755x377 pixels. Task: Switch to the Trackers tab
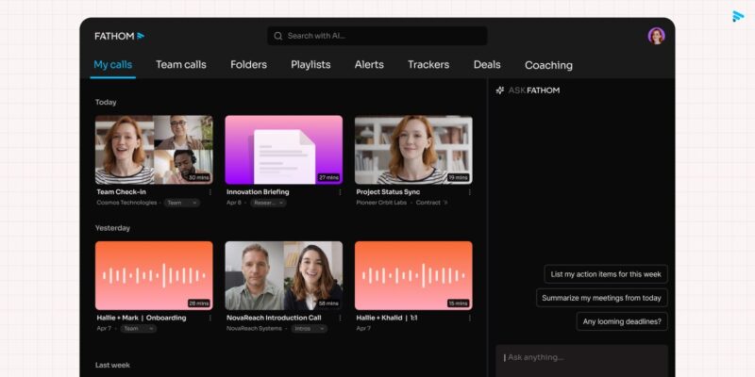pos(428,65)
